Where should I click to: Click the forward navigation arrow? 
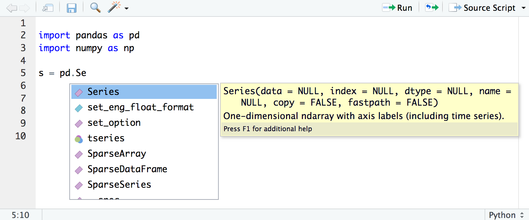click(x=25, y=8)
